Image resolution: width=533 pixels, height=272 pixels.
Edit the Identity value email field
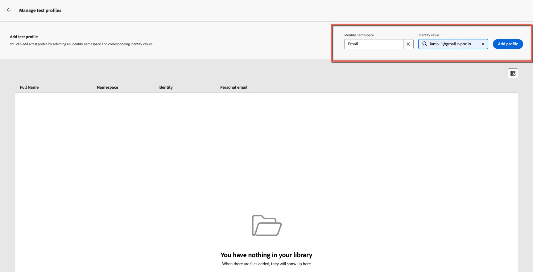pyautogui.click(x=453, y=44)
